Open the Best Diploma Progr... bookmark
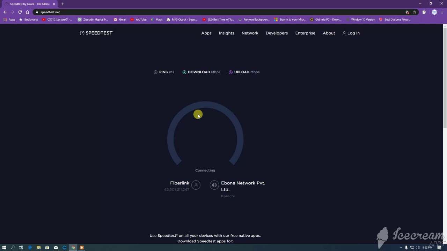Viewport: 447px width, 251px height. click(x=395, y=20)
